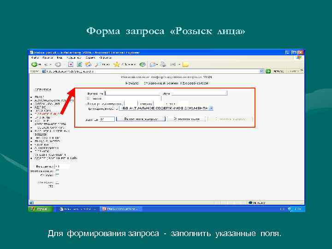The height and width of the screenshot is (249, 332).
Task: Click the round History icon after Favorites
Action: point(142,65)
